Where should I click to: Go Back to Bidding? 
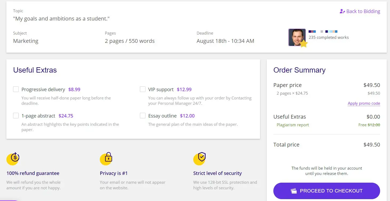click(x=363, y=11)
